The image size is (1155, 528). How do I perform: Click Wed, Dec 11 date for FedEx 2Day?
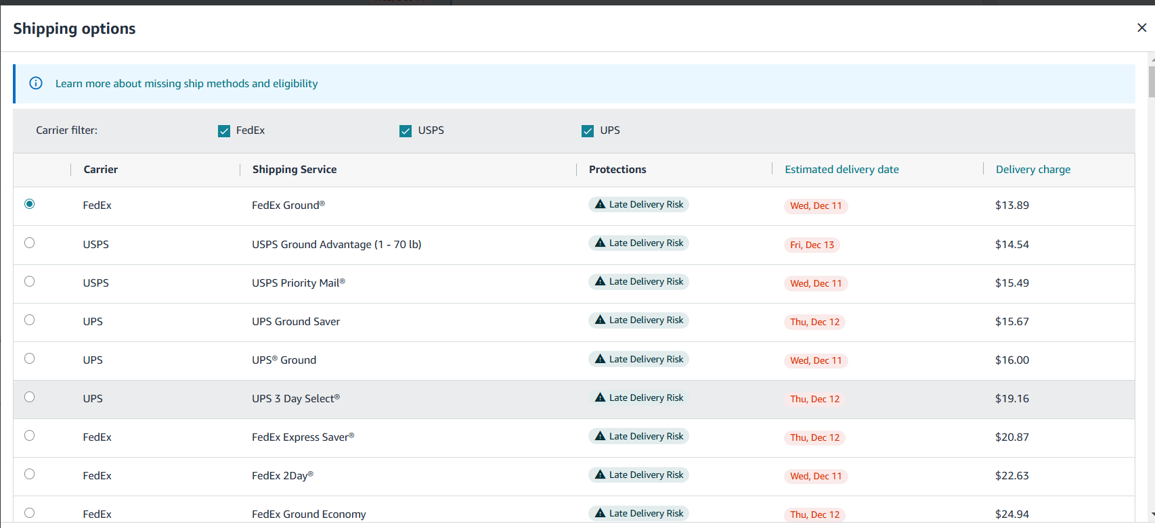tap(816, 477)
